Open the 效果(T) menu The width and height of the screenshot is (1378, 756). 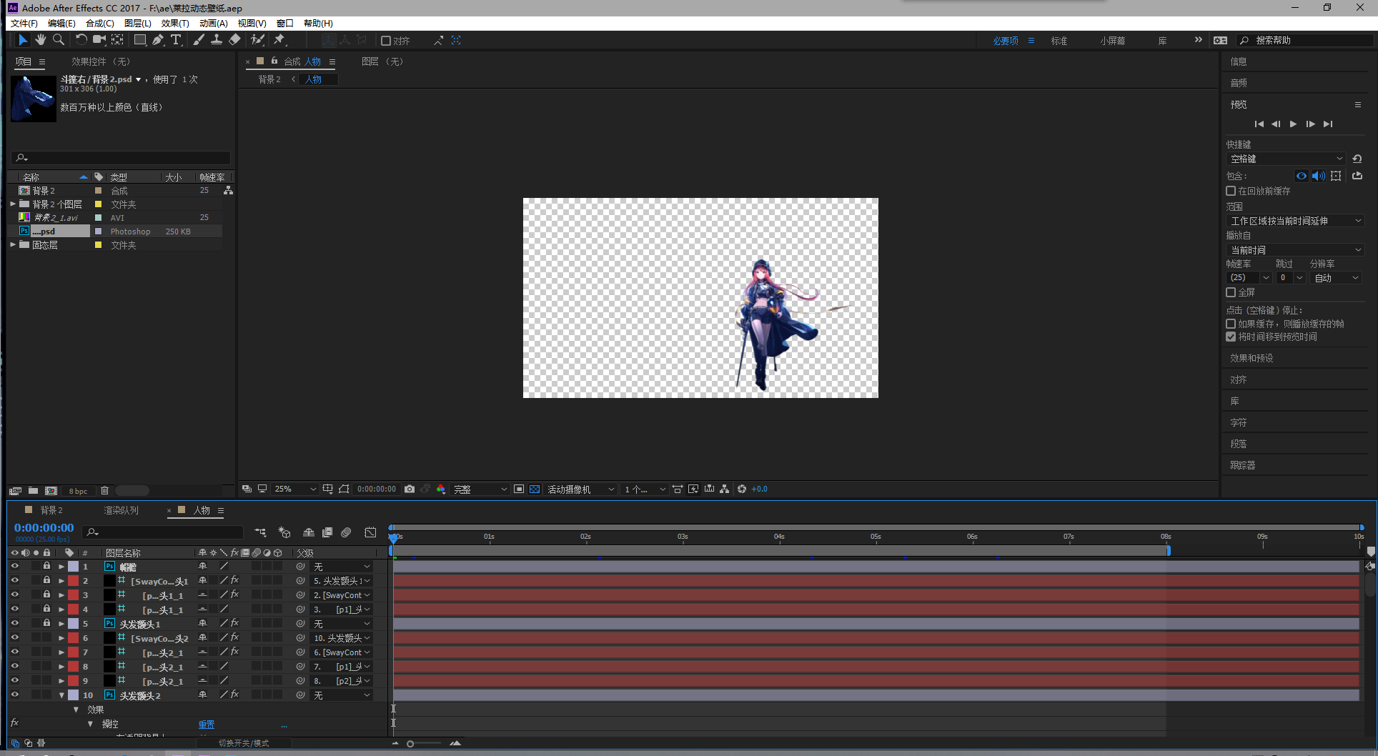[174, 24]
